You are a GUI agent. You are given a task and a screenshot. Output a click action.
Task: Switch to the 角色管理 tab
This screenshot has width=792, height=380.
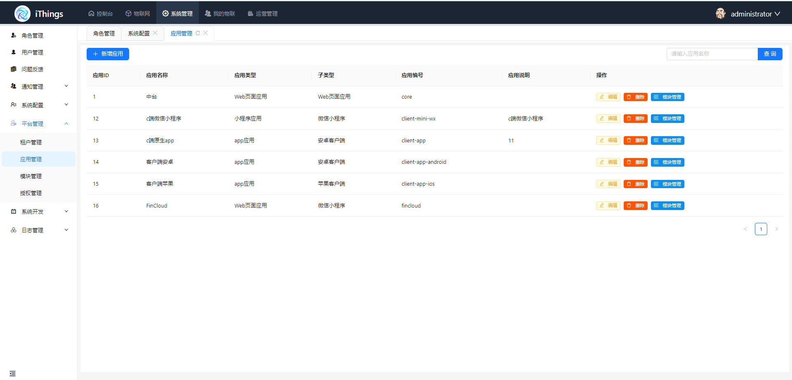click(104, 33)
